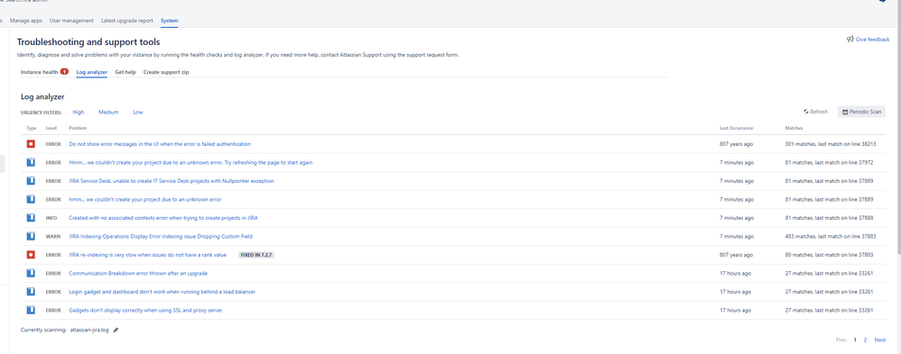Filter by Medium urgency
Image resolution: width=901 pixels, height=354 pixels.
tap(108, 112)
